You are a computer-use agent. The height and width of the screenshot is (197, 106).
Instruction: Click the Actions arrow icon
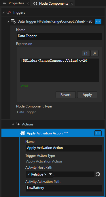pyautogui.click(x=18, y=124)
